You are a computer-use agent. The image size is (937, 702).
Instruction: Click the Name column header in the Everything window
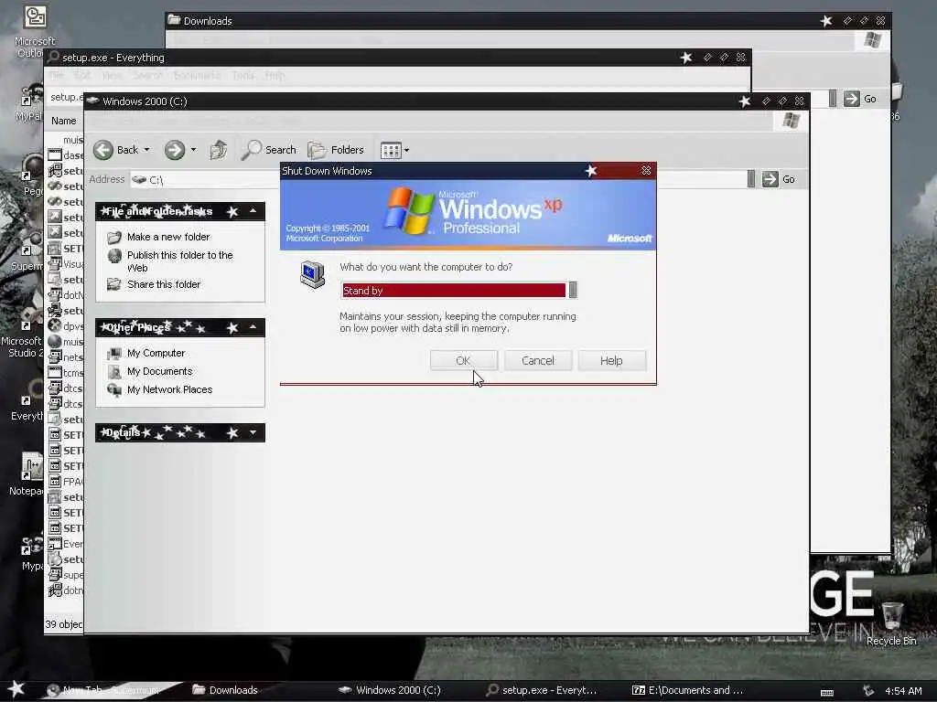coord(64,121)
